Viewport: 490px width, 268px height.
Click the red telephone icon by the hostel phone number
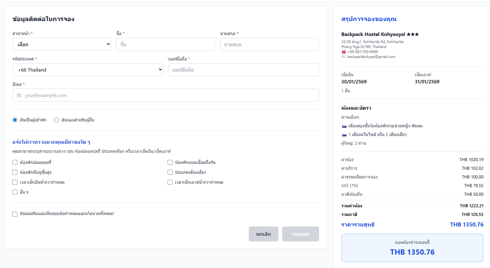tap(343, 52)
